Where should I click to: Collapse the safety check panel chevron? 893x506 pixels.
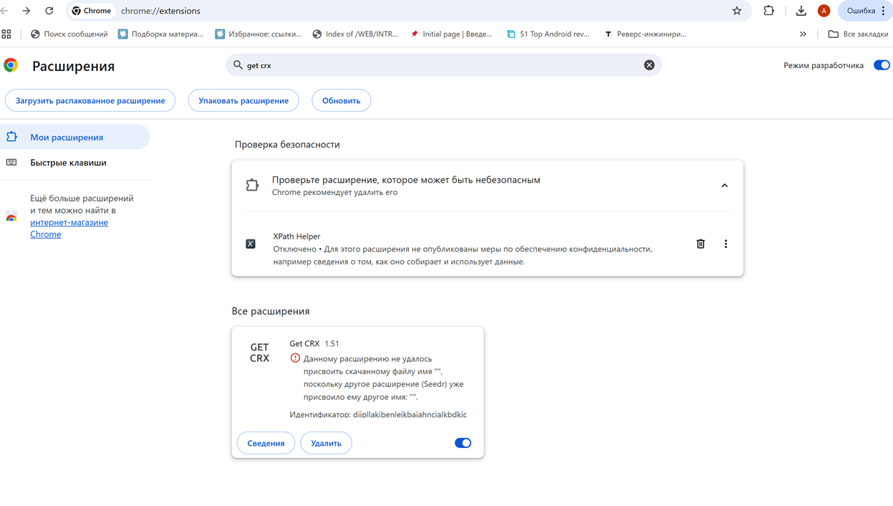tap(724, 186)
